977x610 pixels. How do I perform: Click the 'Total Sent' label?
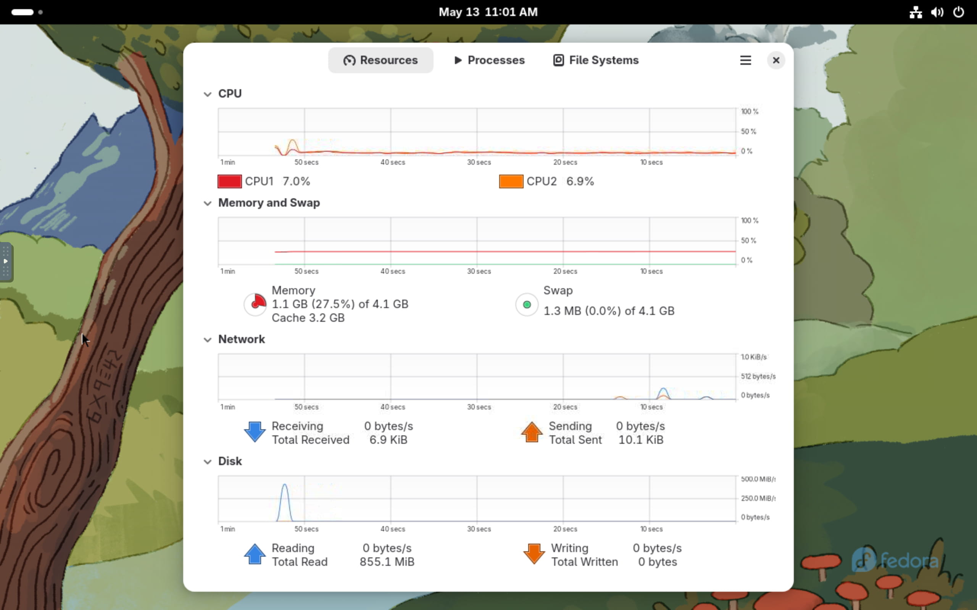click(575, 440)
